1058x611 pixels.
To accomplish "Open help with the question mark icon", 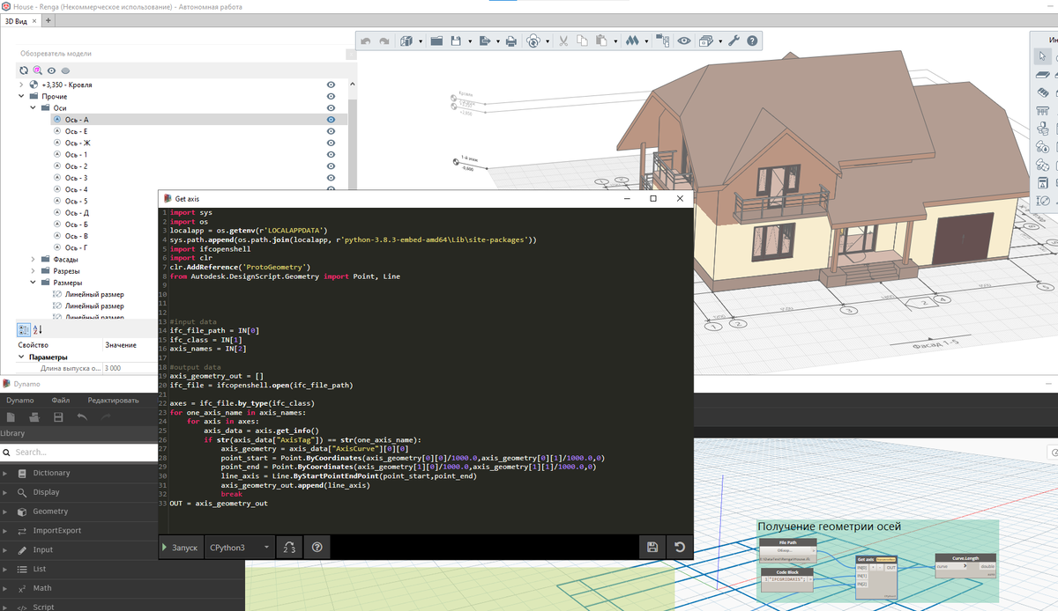I will [752, 41].
